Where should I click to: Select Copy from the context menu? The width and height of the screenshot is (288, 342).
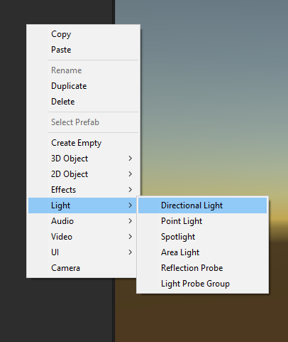pos(82,34)
